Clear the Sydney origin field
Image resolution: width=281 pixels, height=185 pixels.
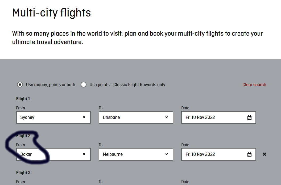click(x=84, y=117)
